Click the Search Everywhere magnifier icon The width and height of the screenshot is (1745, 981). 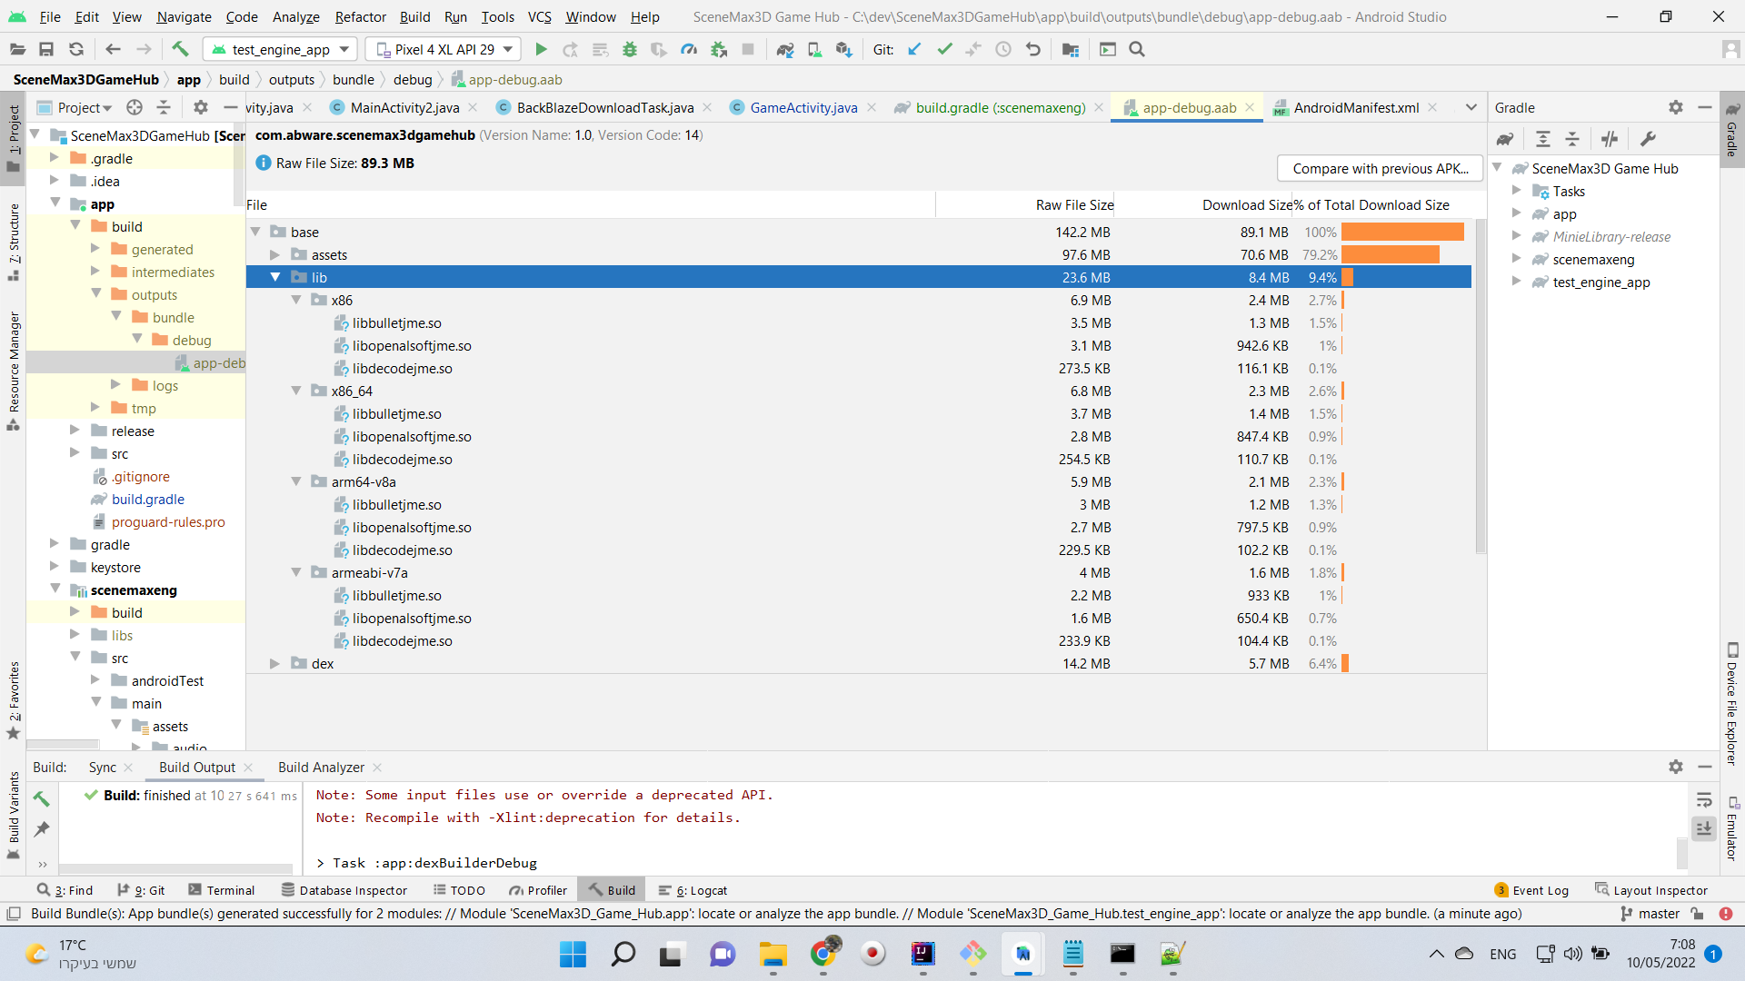click(1137, 50)
